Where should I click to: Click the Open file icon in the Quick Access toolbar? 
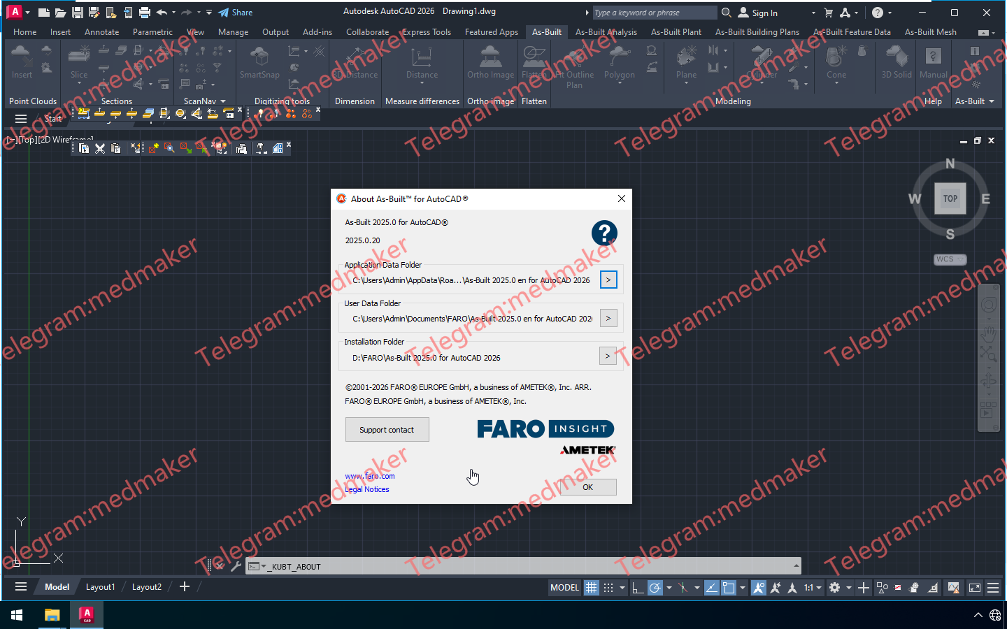click(60, 13)
